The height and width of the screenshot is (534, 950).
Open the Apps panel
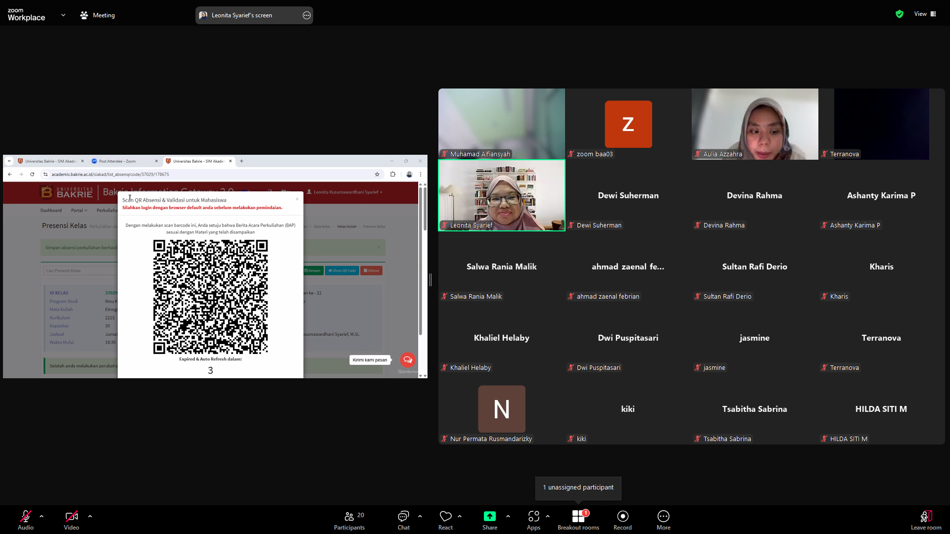pyautogui.click(x=533, y=520)
